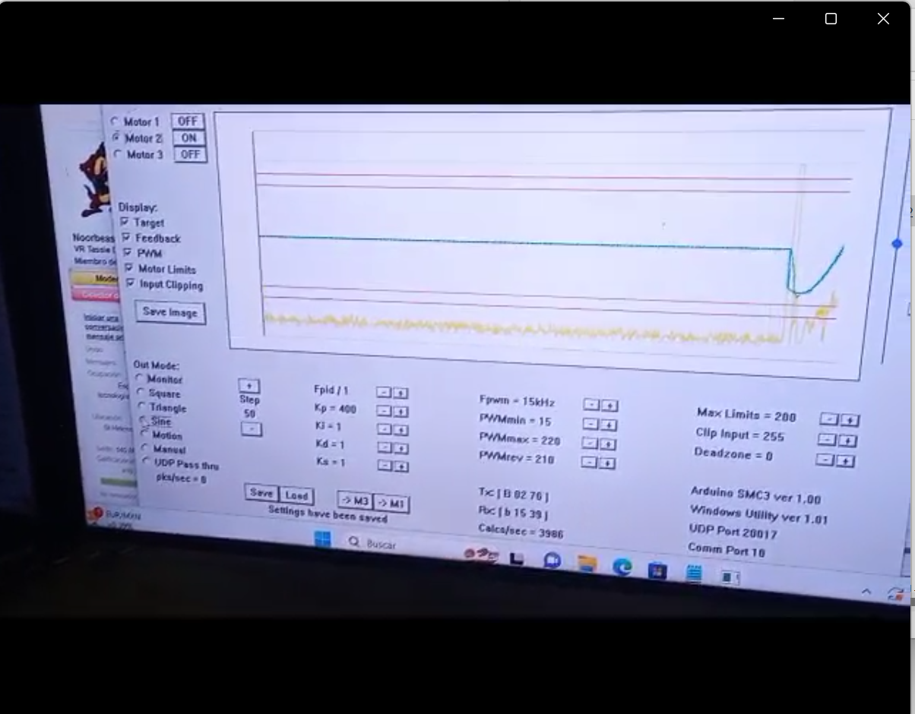The width and height of the screenshot is (915, 714).
Task: Show hidden system tray icons chevron
Action: [x=866, y=591]
